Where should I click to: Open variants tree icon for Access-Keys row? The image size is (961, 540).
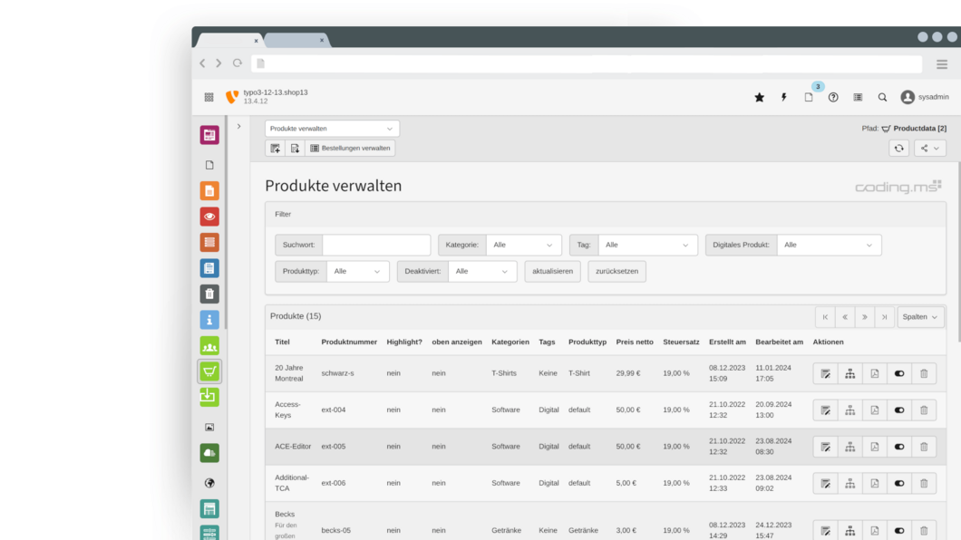(849, 410)
